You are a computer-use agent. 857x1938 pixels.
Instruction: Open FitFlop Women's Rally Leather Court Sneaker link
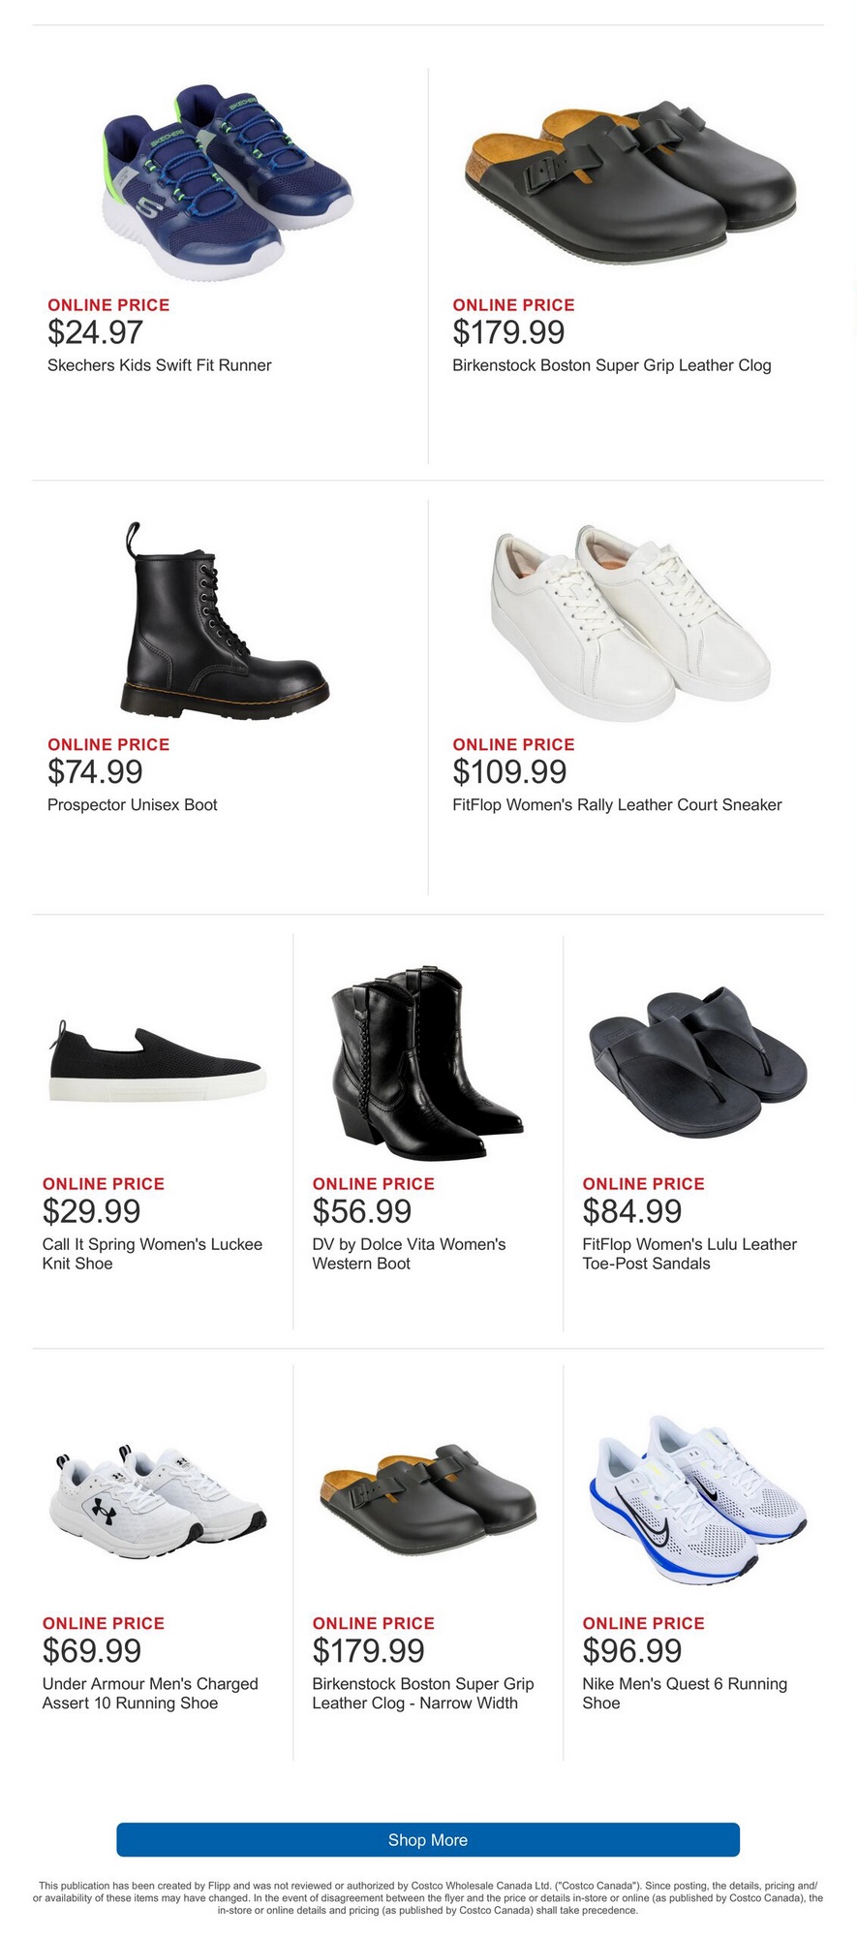(x=617, y=805)
